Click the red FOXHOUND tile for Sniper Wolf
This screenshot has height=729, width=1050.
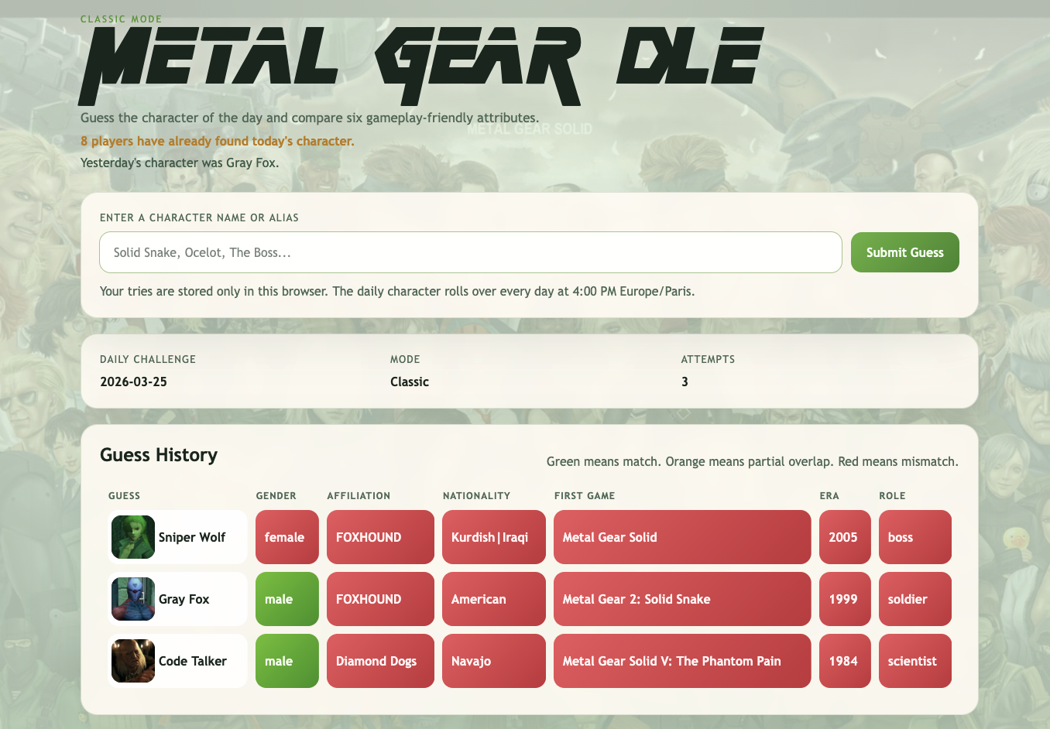[x=380, y=536]
